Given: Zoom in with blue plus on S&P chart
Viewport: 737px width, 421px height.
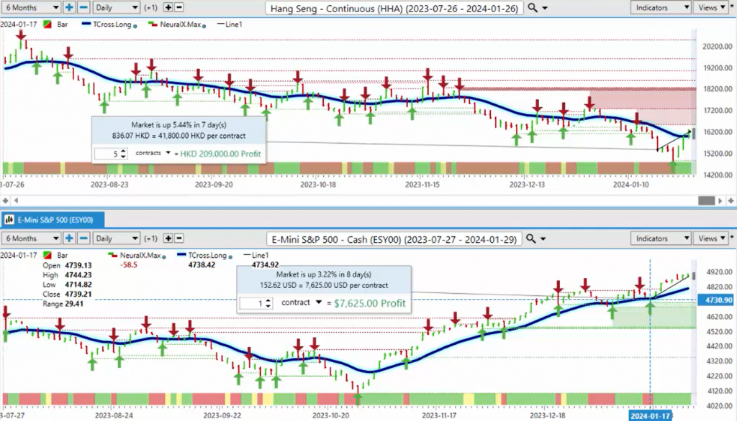Looking at the screenshot, I should point(69,239).
